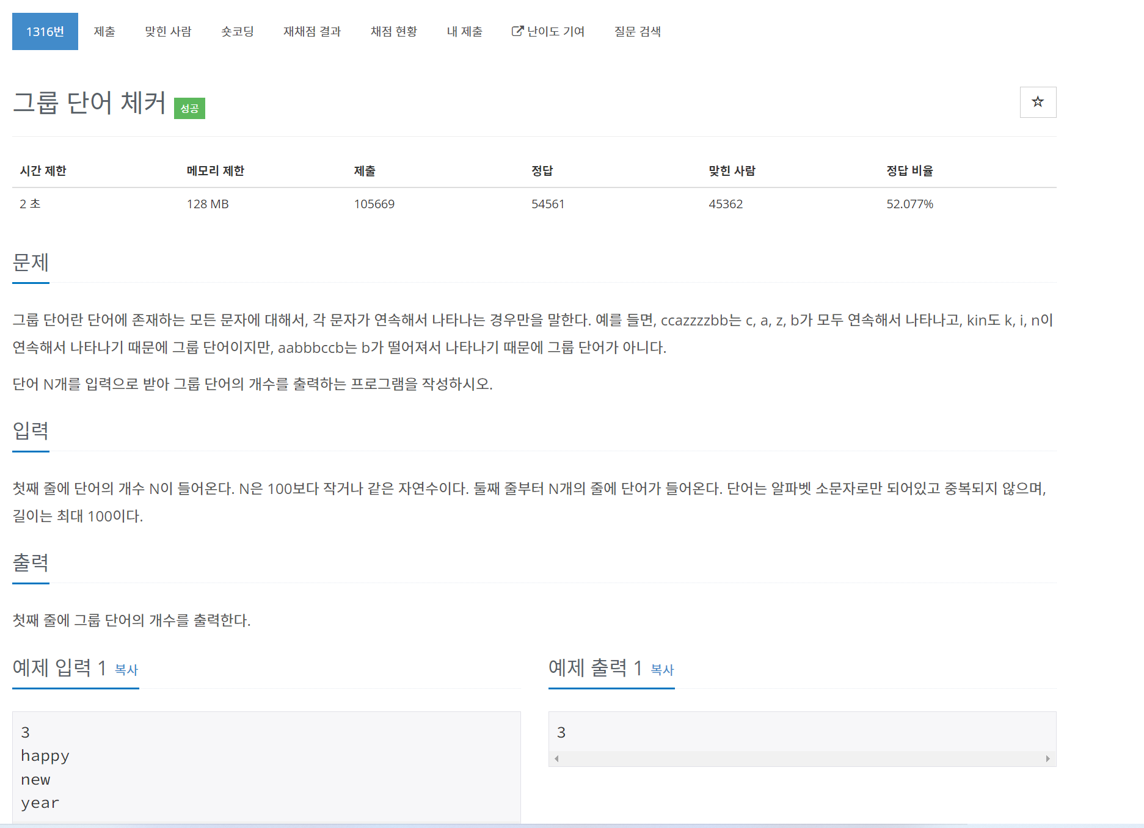The height and width of the screenshot is (828, 1144).
Task: View the 채점 현황 tab
Action: (x=394, y=31)
